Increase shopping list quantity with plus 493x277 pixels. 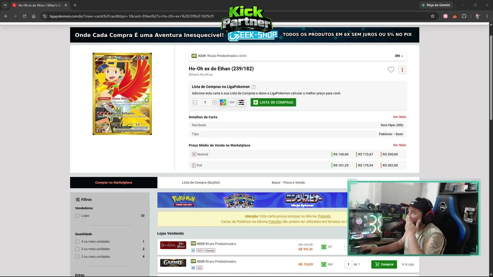pos(215,102)
